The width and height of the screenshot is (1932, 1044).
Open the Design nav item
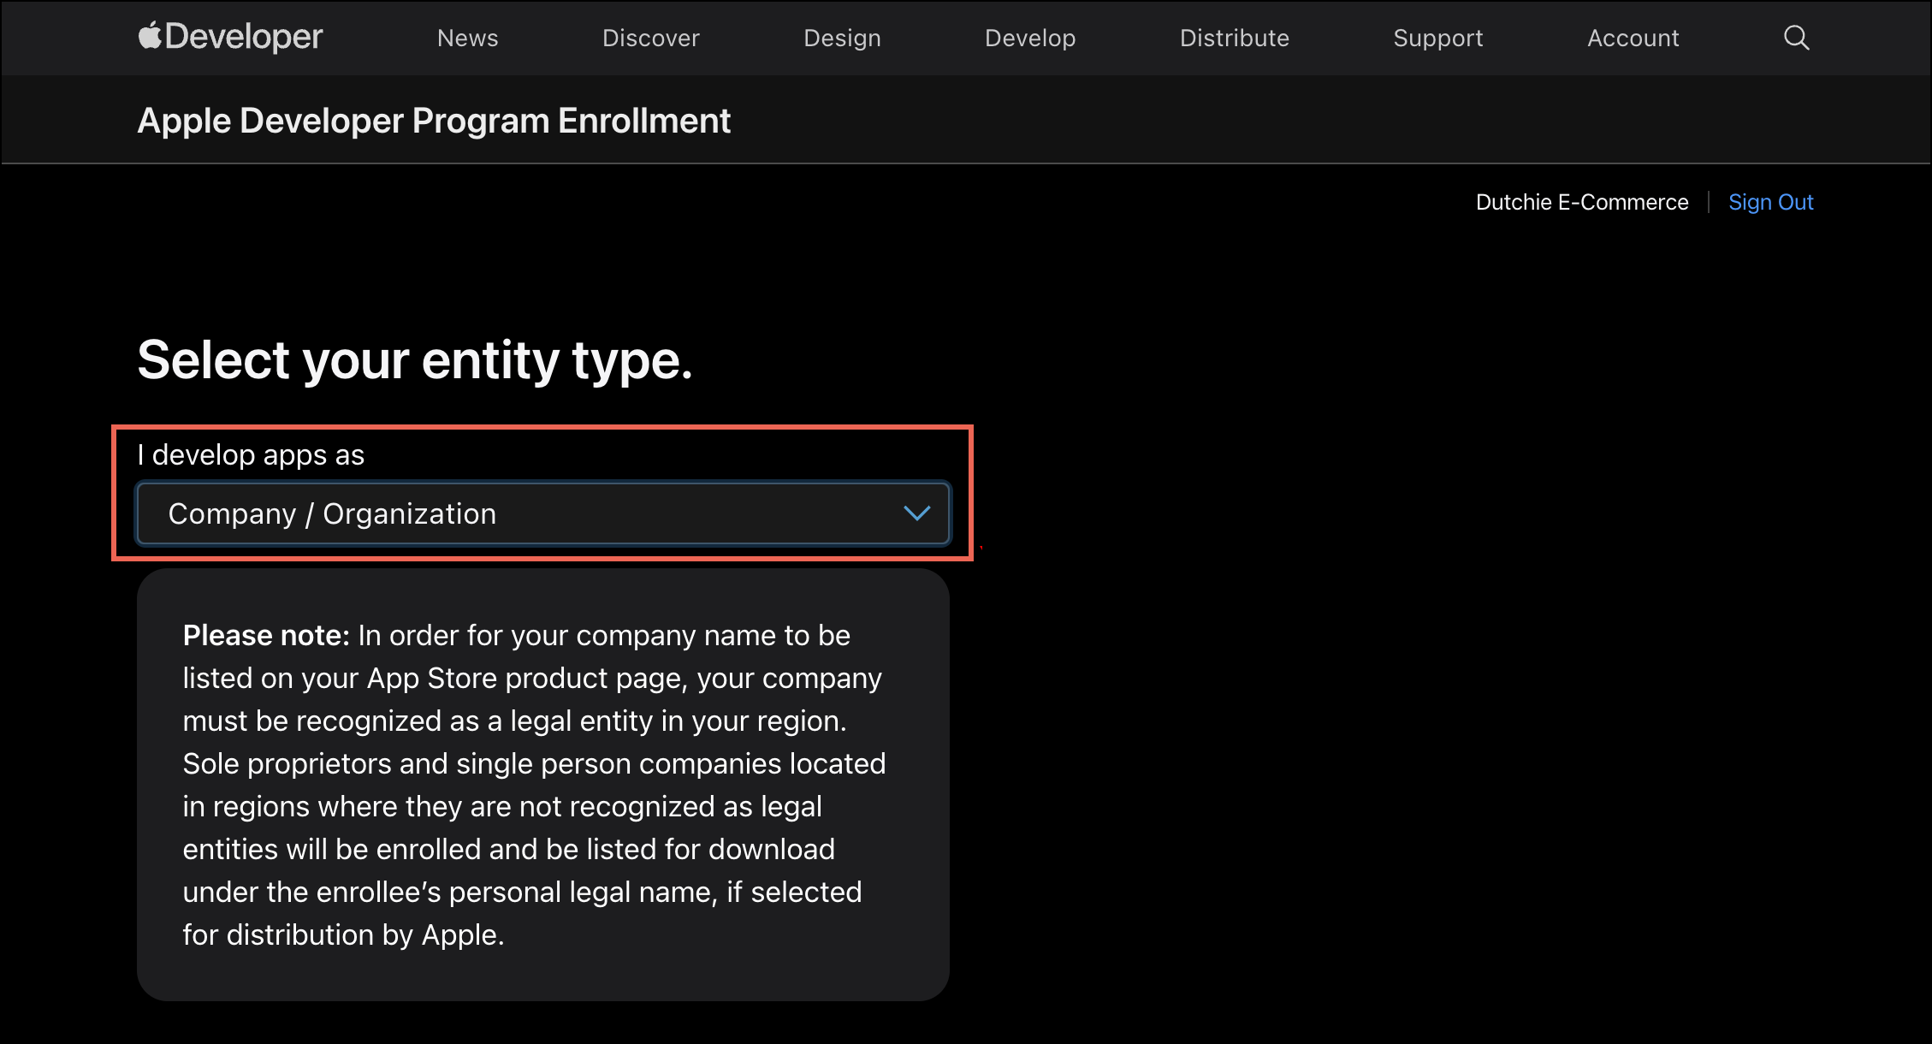point(842,39)
